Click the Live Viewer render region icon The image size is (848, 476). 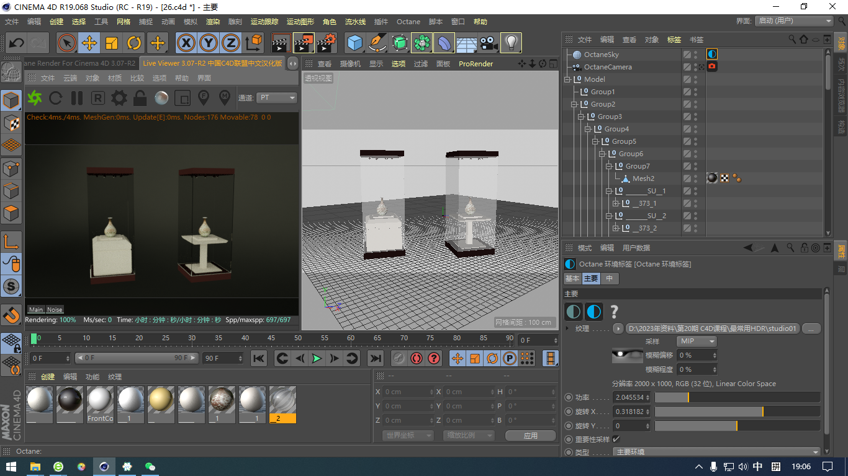pos(183,98)
